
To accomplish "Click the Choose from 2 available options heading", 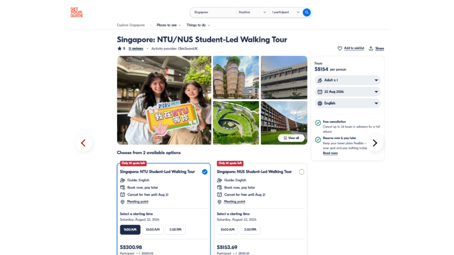I will click(x=149, y=153).
